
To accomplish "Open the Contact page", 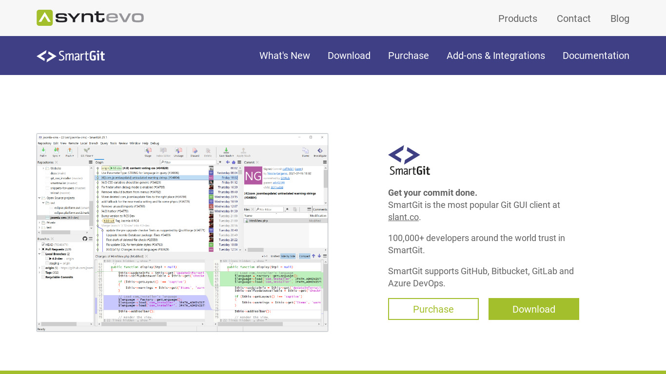I will (574, 19).
